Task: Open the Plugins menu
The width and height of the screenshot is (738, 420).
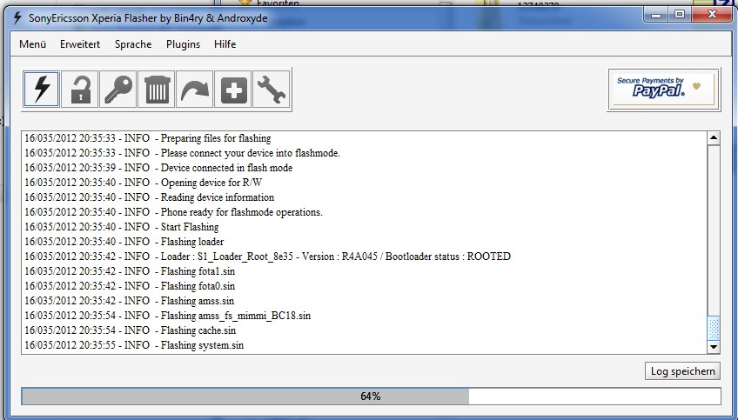Action: (183, 44)
